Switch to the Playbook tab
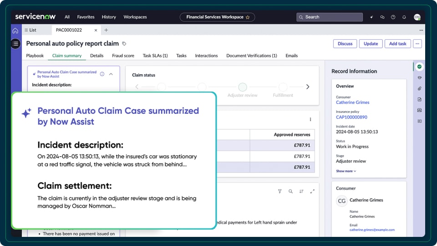Image resolution: width=437 pixels, height=246 pixels. tap(35, 56)
